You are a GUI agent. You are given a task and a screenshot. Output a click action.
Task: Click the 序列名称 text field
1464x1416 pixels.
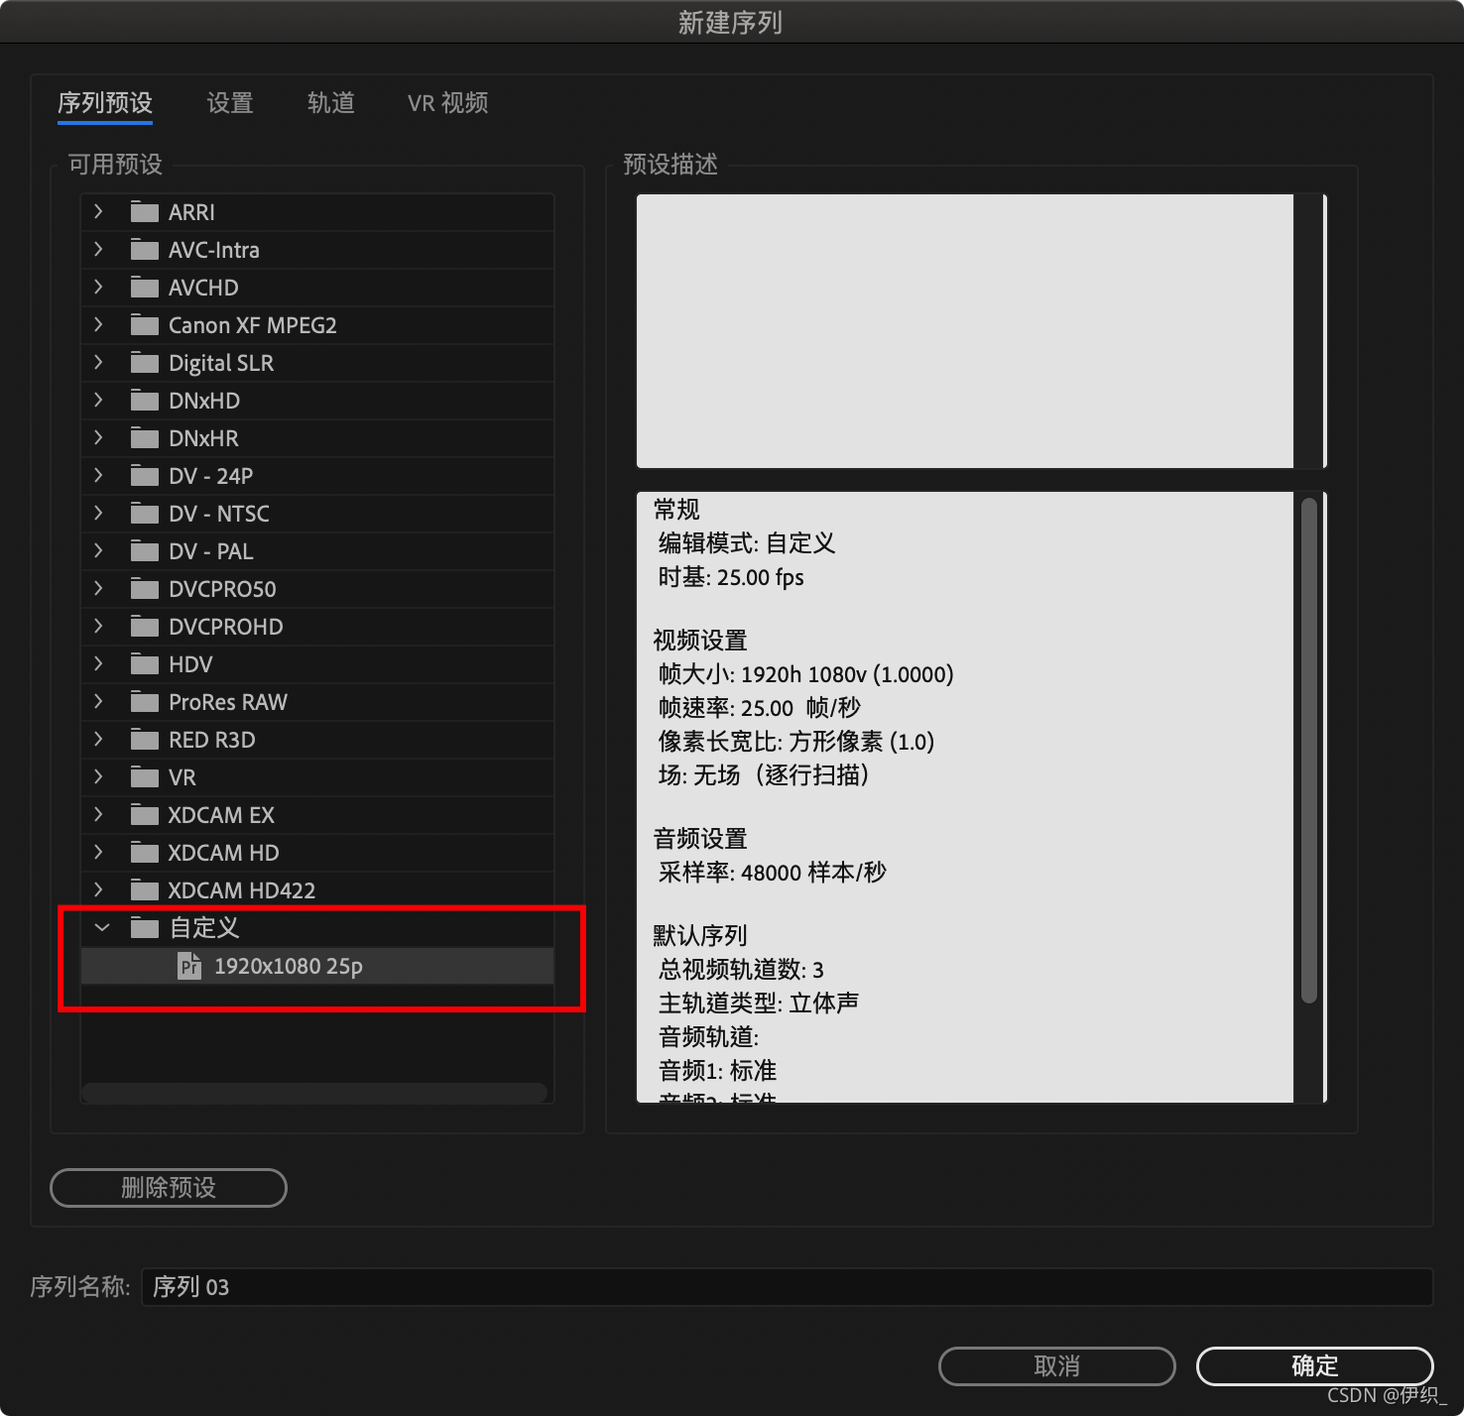click(788, 1287)
